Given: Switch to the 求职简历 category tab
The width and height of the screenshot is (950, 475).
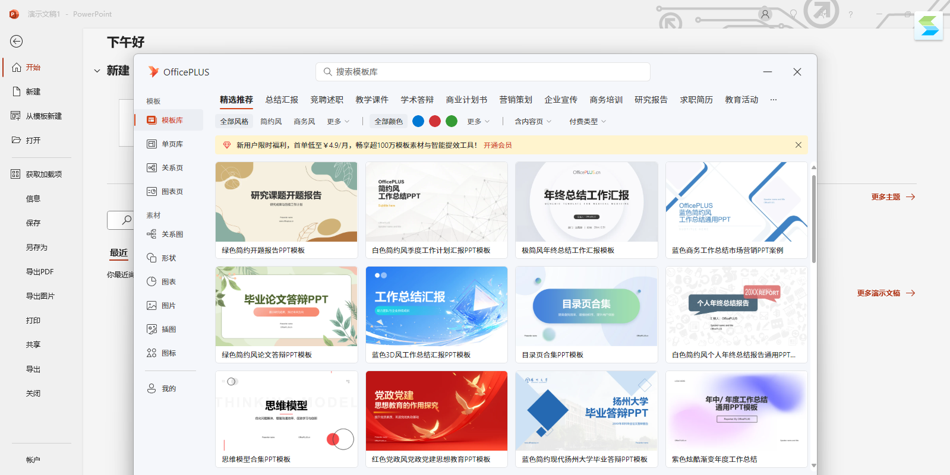Looking at the screenshot, I should click(696, 100).
